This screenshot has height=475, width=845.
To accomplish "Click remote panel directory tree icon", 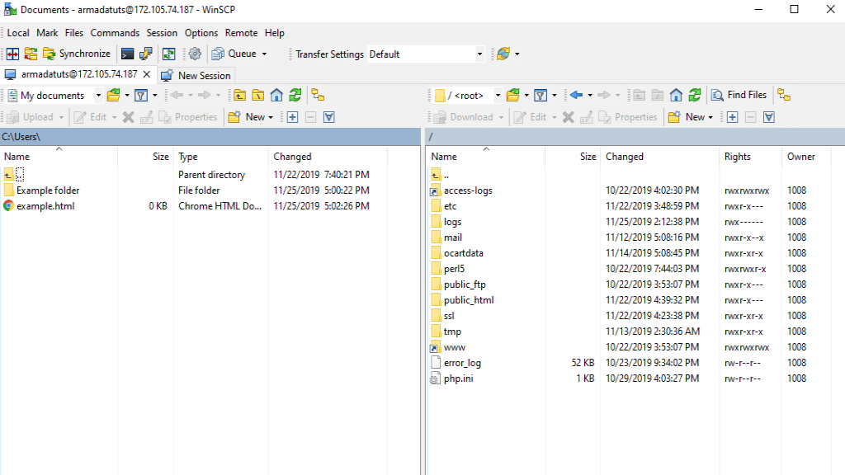I will (x=784, y=96).
